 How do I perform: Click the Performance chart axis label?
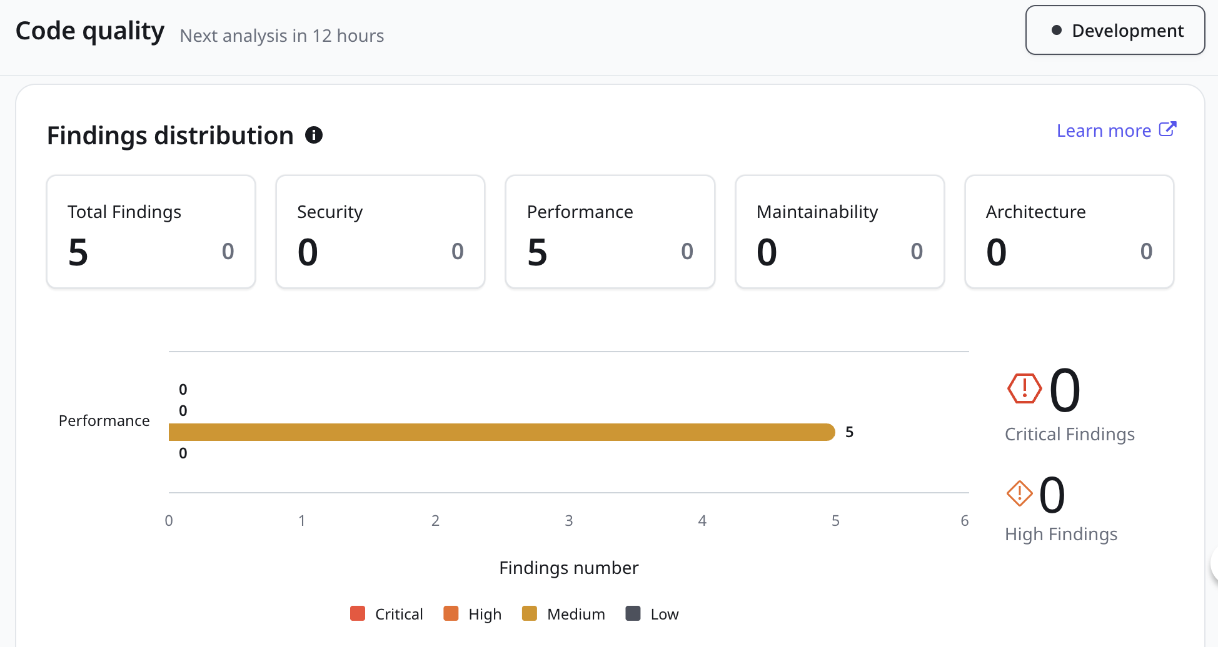tap(104, 421)
